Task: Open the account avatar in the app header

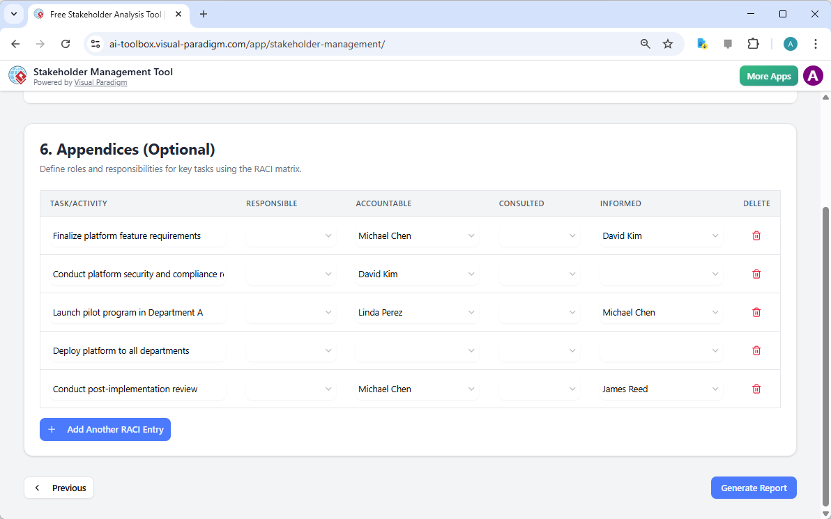Action: pyautogui.click(x=813, y=75)
